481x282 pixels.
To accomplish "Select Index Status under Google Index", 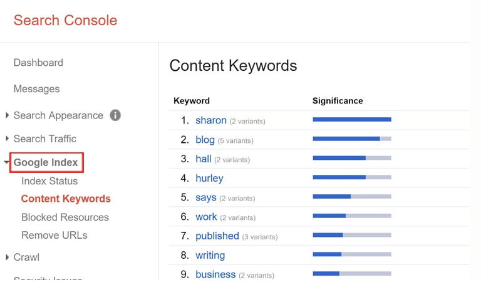I will click(49, 181).
